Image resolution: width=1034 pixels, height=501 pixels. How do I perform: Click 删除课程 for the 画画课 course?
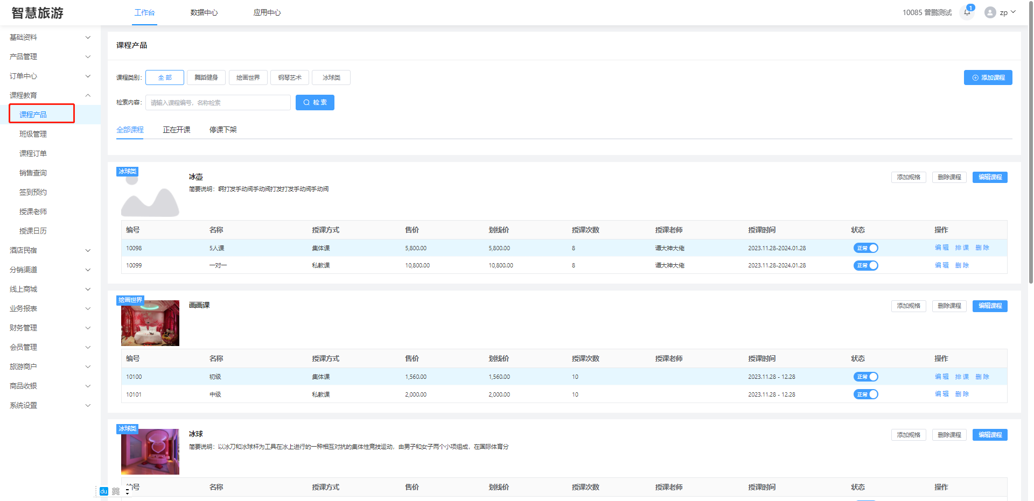949,306
